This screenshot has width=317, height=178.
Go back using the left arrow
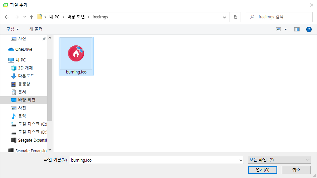point(7,17)
